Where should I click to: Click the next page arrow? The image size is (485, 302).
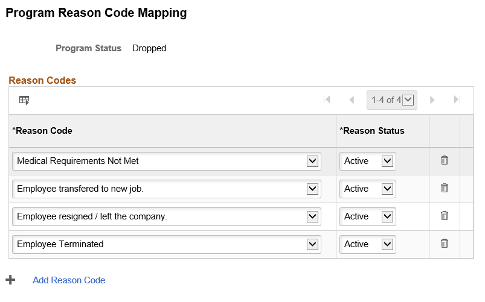pyautogui.click(x=432, y=100)
